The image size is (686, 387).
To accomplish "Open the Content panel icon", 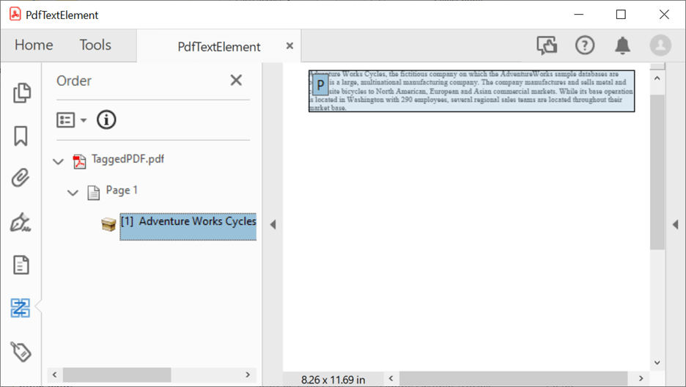I will (21, 265).
